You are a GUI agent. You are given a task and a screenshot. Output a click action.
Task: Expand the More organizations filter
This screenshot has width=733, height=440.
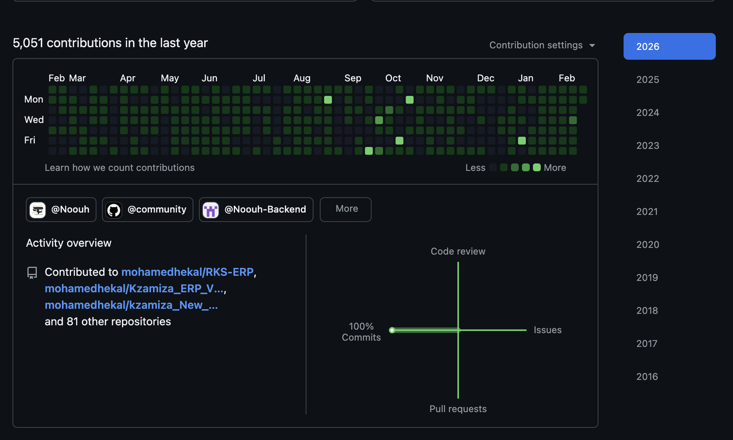tap(345, 209)
